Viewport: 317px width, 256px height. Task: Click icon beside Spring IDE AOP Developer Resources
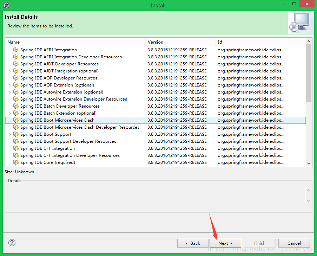coord(16,78)
